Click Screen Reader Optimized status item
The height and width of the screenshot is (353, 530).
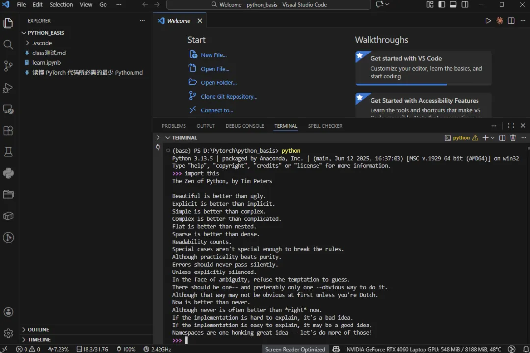[295, 349]
